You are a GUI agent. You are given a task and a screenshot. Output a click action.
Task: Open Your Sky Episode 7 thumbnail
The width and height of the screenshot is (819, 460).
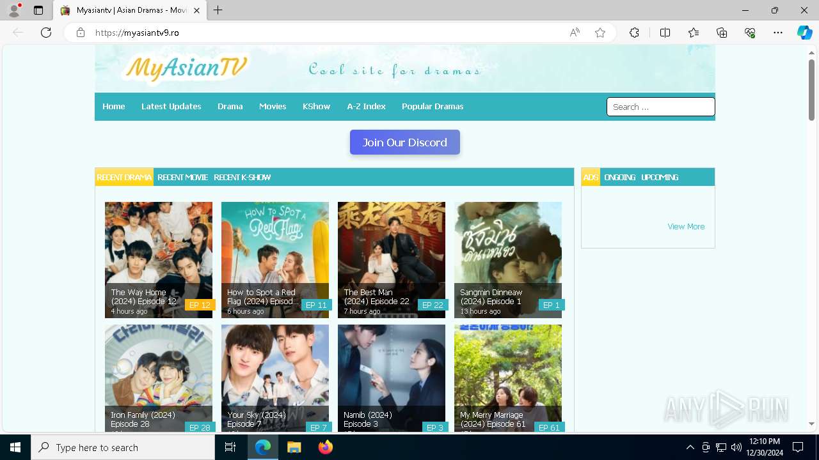pyautogui.click(x=275, y=378)
